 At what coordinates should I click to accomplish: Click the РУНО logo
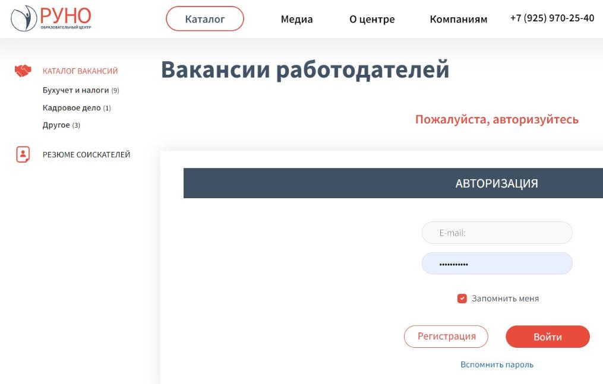click(51, 18)
